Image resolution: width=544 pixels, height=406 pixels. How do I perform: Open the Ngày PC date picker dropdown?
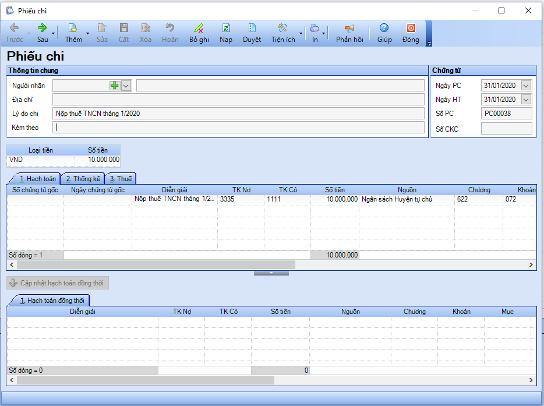tap(527, 86)
